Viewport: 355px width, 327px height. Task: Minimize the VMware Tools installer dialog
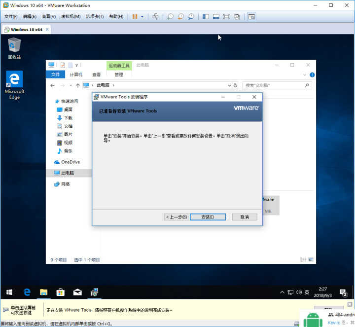coord(223,97)
